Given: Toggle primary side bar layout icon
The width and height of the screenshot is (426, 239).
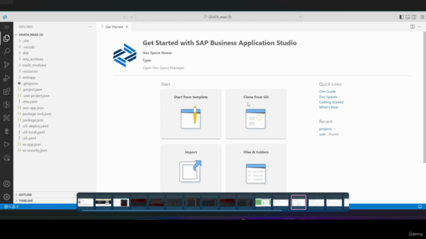Looking at the screenshot, I should click(x=401, y=17).
